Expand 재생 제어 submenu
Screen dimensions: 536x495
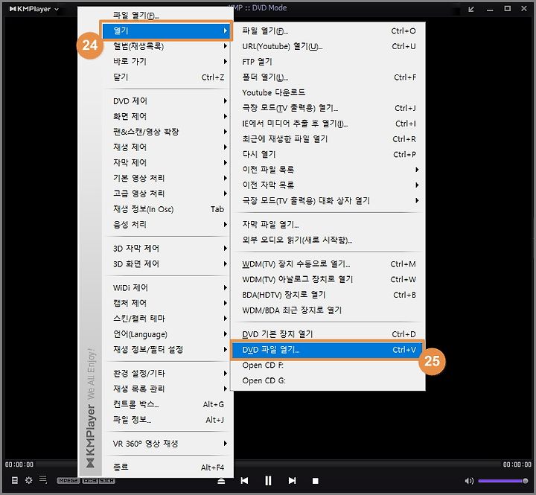click(x=167, y=147)
